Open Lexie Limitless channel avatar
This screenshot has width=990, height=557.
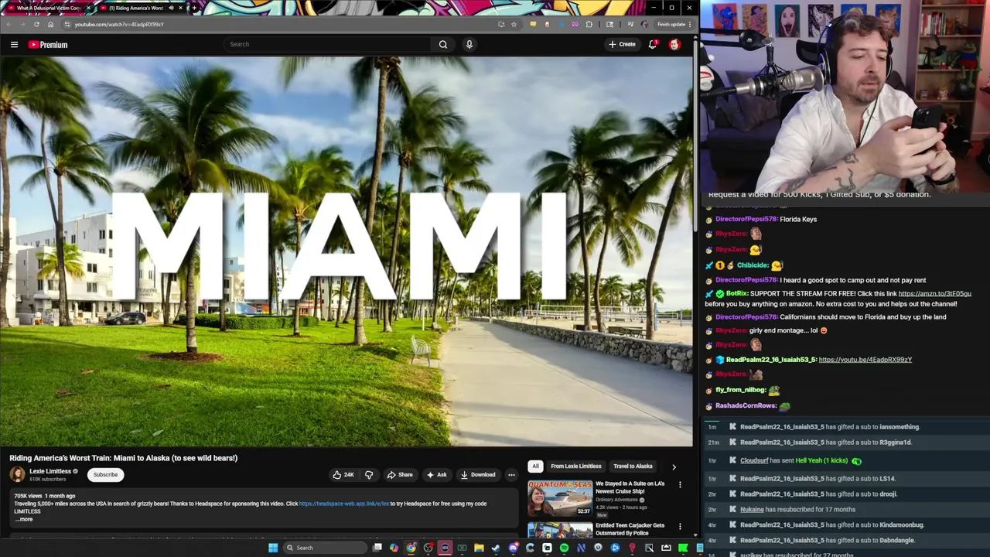click(x=17, y=474)
